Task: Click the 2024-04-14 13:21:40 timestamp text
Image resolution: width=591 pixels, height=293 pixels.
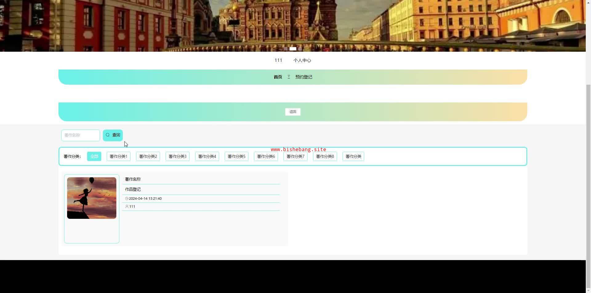Action: 145,199
